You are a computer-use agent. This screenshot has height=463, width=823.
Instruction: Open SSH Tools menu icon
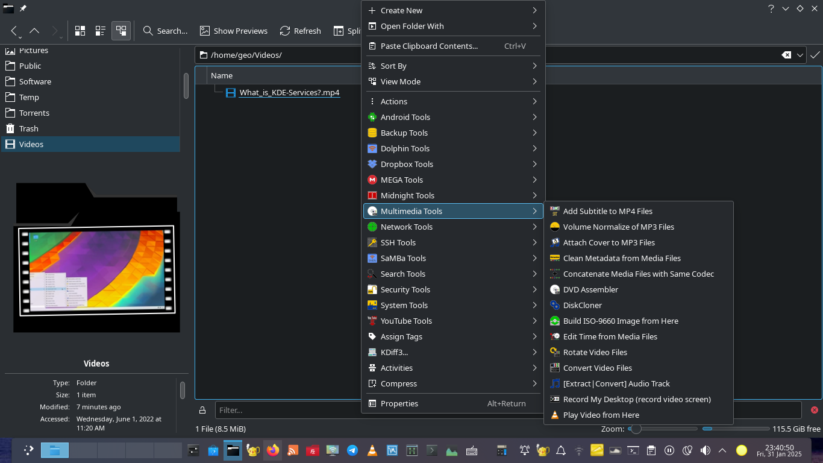372,242
